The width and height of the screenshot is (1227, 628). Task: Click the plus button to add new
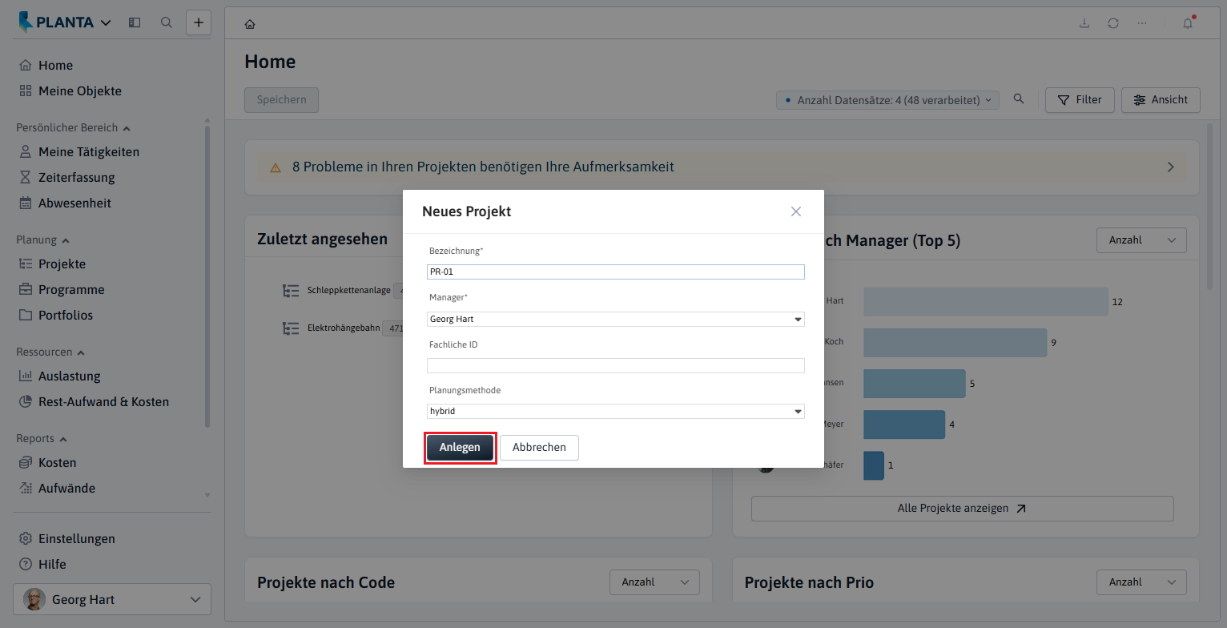[199, 22]
